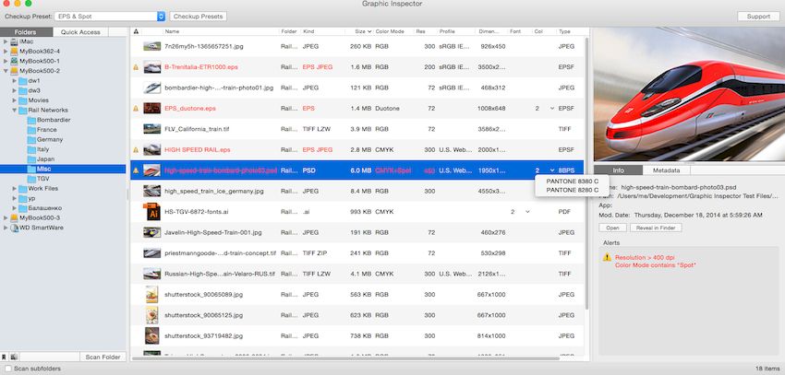
Task: Expand the Movies folder
Action: 15,100
